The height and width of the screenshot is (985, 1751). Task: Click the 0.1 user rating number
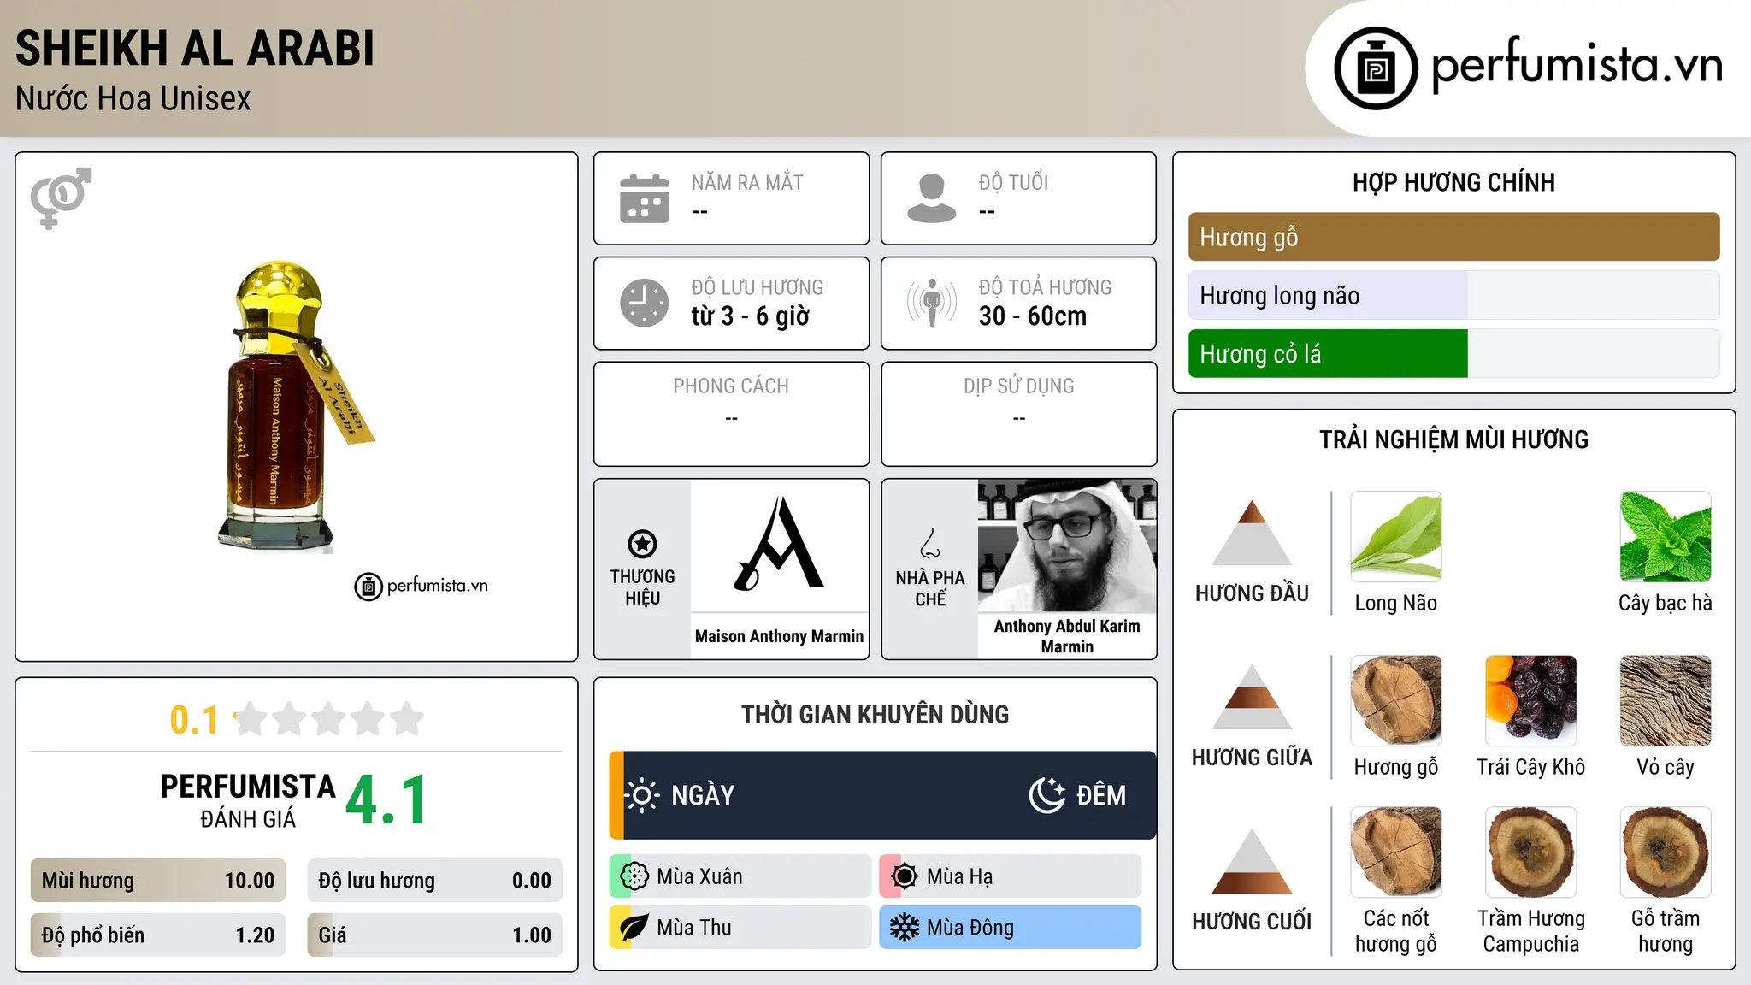click(194, 720)
